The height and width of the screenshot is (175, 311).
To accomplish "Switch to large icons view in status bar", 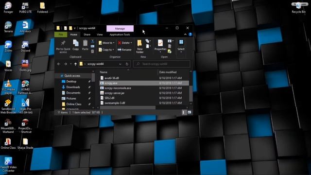I will pos(190,112).
